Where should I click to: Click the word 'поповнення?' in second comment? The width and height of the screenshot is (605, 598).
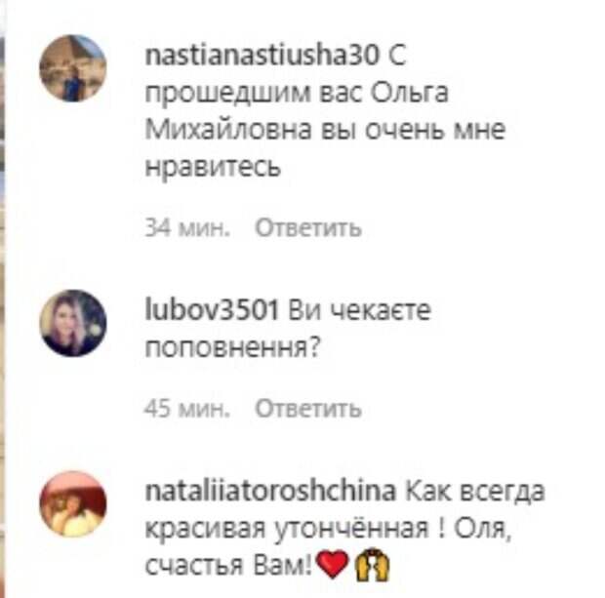(232, 347)
